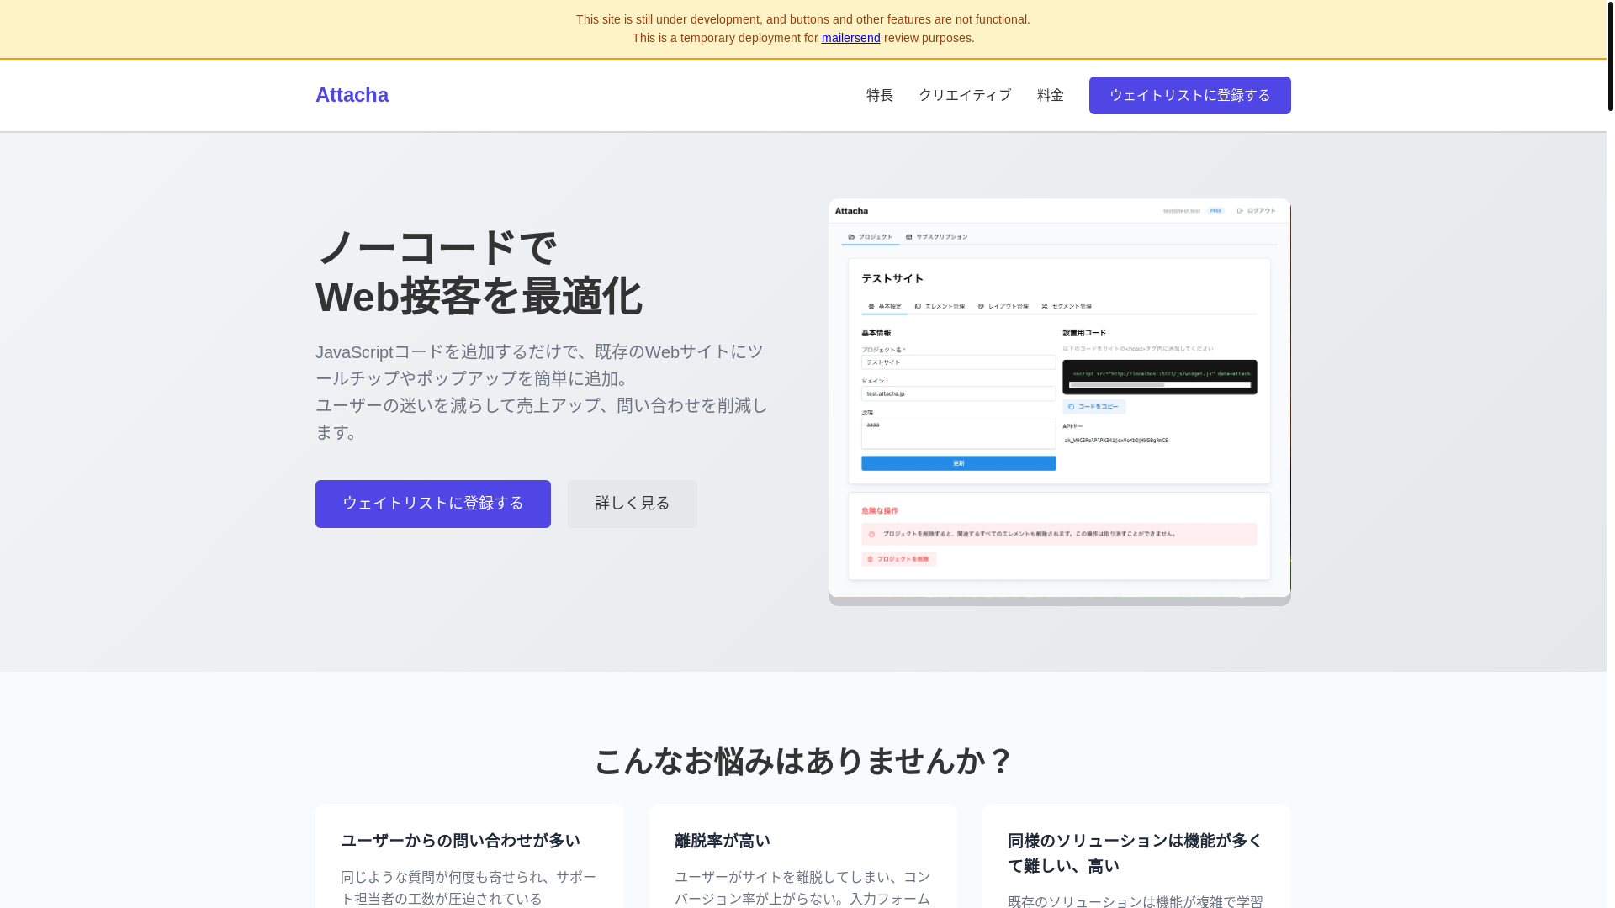The width and height of the screenshot is (1615, 908).
Task: Open the クリエイティブ navigation item
Action: pos(965,95)
